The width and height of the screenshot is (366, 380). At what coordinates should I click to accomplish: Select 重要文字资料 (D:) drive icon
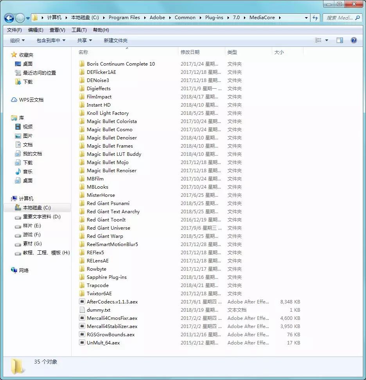pos(18,217)
